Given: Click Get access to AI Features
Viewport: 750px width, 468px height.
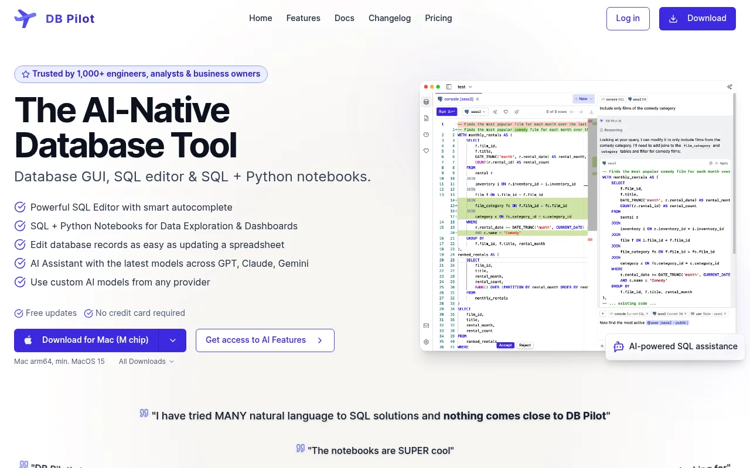Looking at the screenshot, I should coord(265,340).
